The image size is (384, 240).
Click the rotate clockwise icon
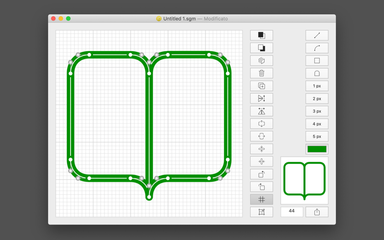[x=261, y=174]
